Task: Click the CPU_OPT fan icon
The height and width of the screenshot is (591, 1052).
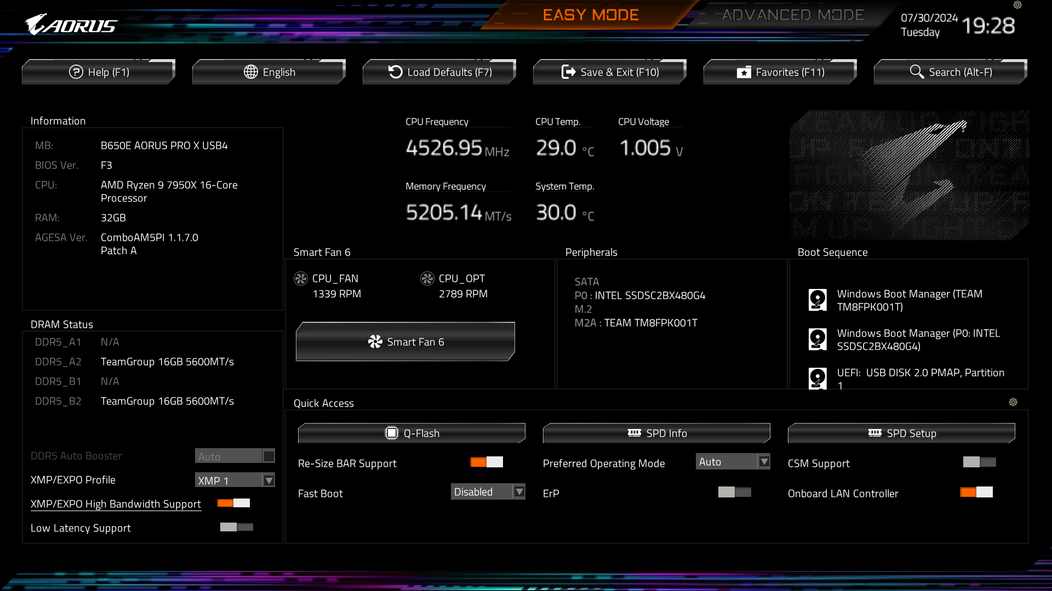Action: click(427, 279)
